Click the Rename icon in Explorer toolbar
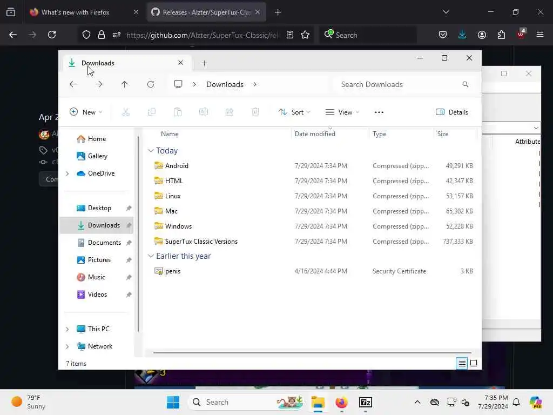 [204, 112]
